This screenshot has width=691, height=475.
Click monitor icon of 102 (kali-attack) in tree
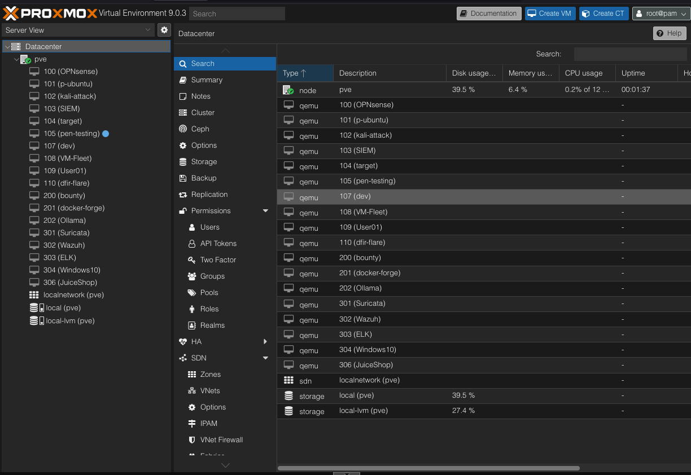tap(34, 96)
